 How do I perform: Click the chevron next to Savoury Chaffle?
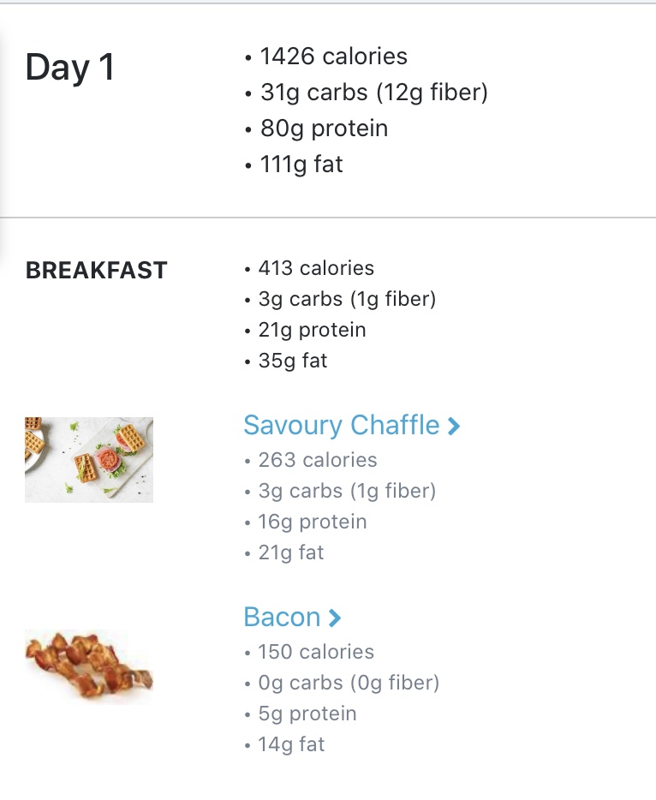454,427
